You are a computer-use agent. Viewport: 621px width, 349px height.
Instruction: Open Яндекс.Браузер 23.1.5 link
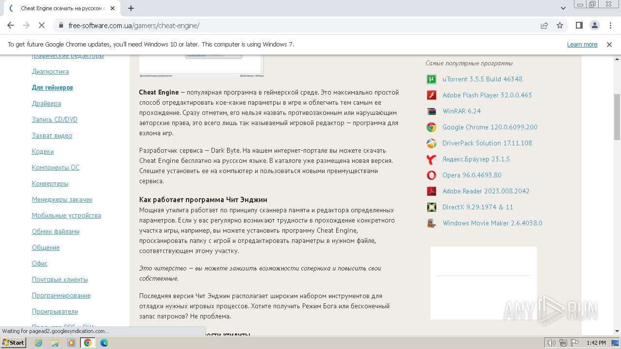(476, 159)
